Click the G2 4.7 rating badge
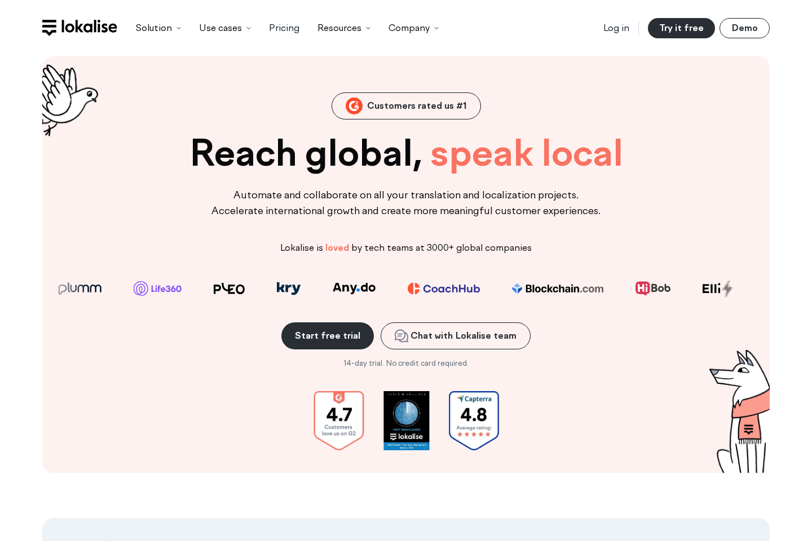812x541 pixels. coord(339,420)
